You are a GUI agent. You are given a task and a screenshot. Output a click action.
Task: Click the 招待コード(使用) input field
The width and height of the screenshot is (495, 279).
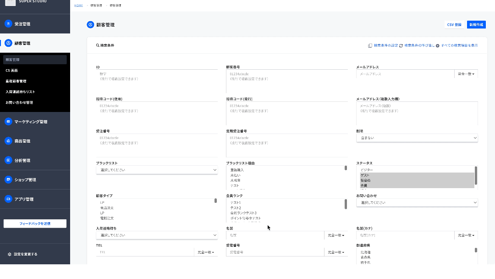157,113
